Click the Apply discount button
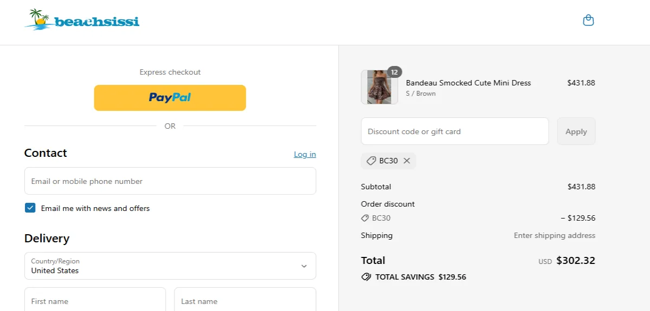Screen dimensions: 650x311 pos(576,131)
